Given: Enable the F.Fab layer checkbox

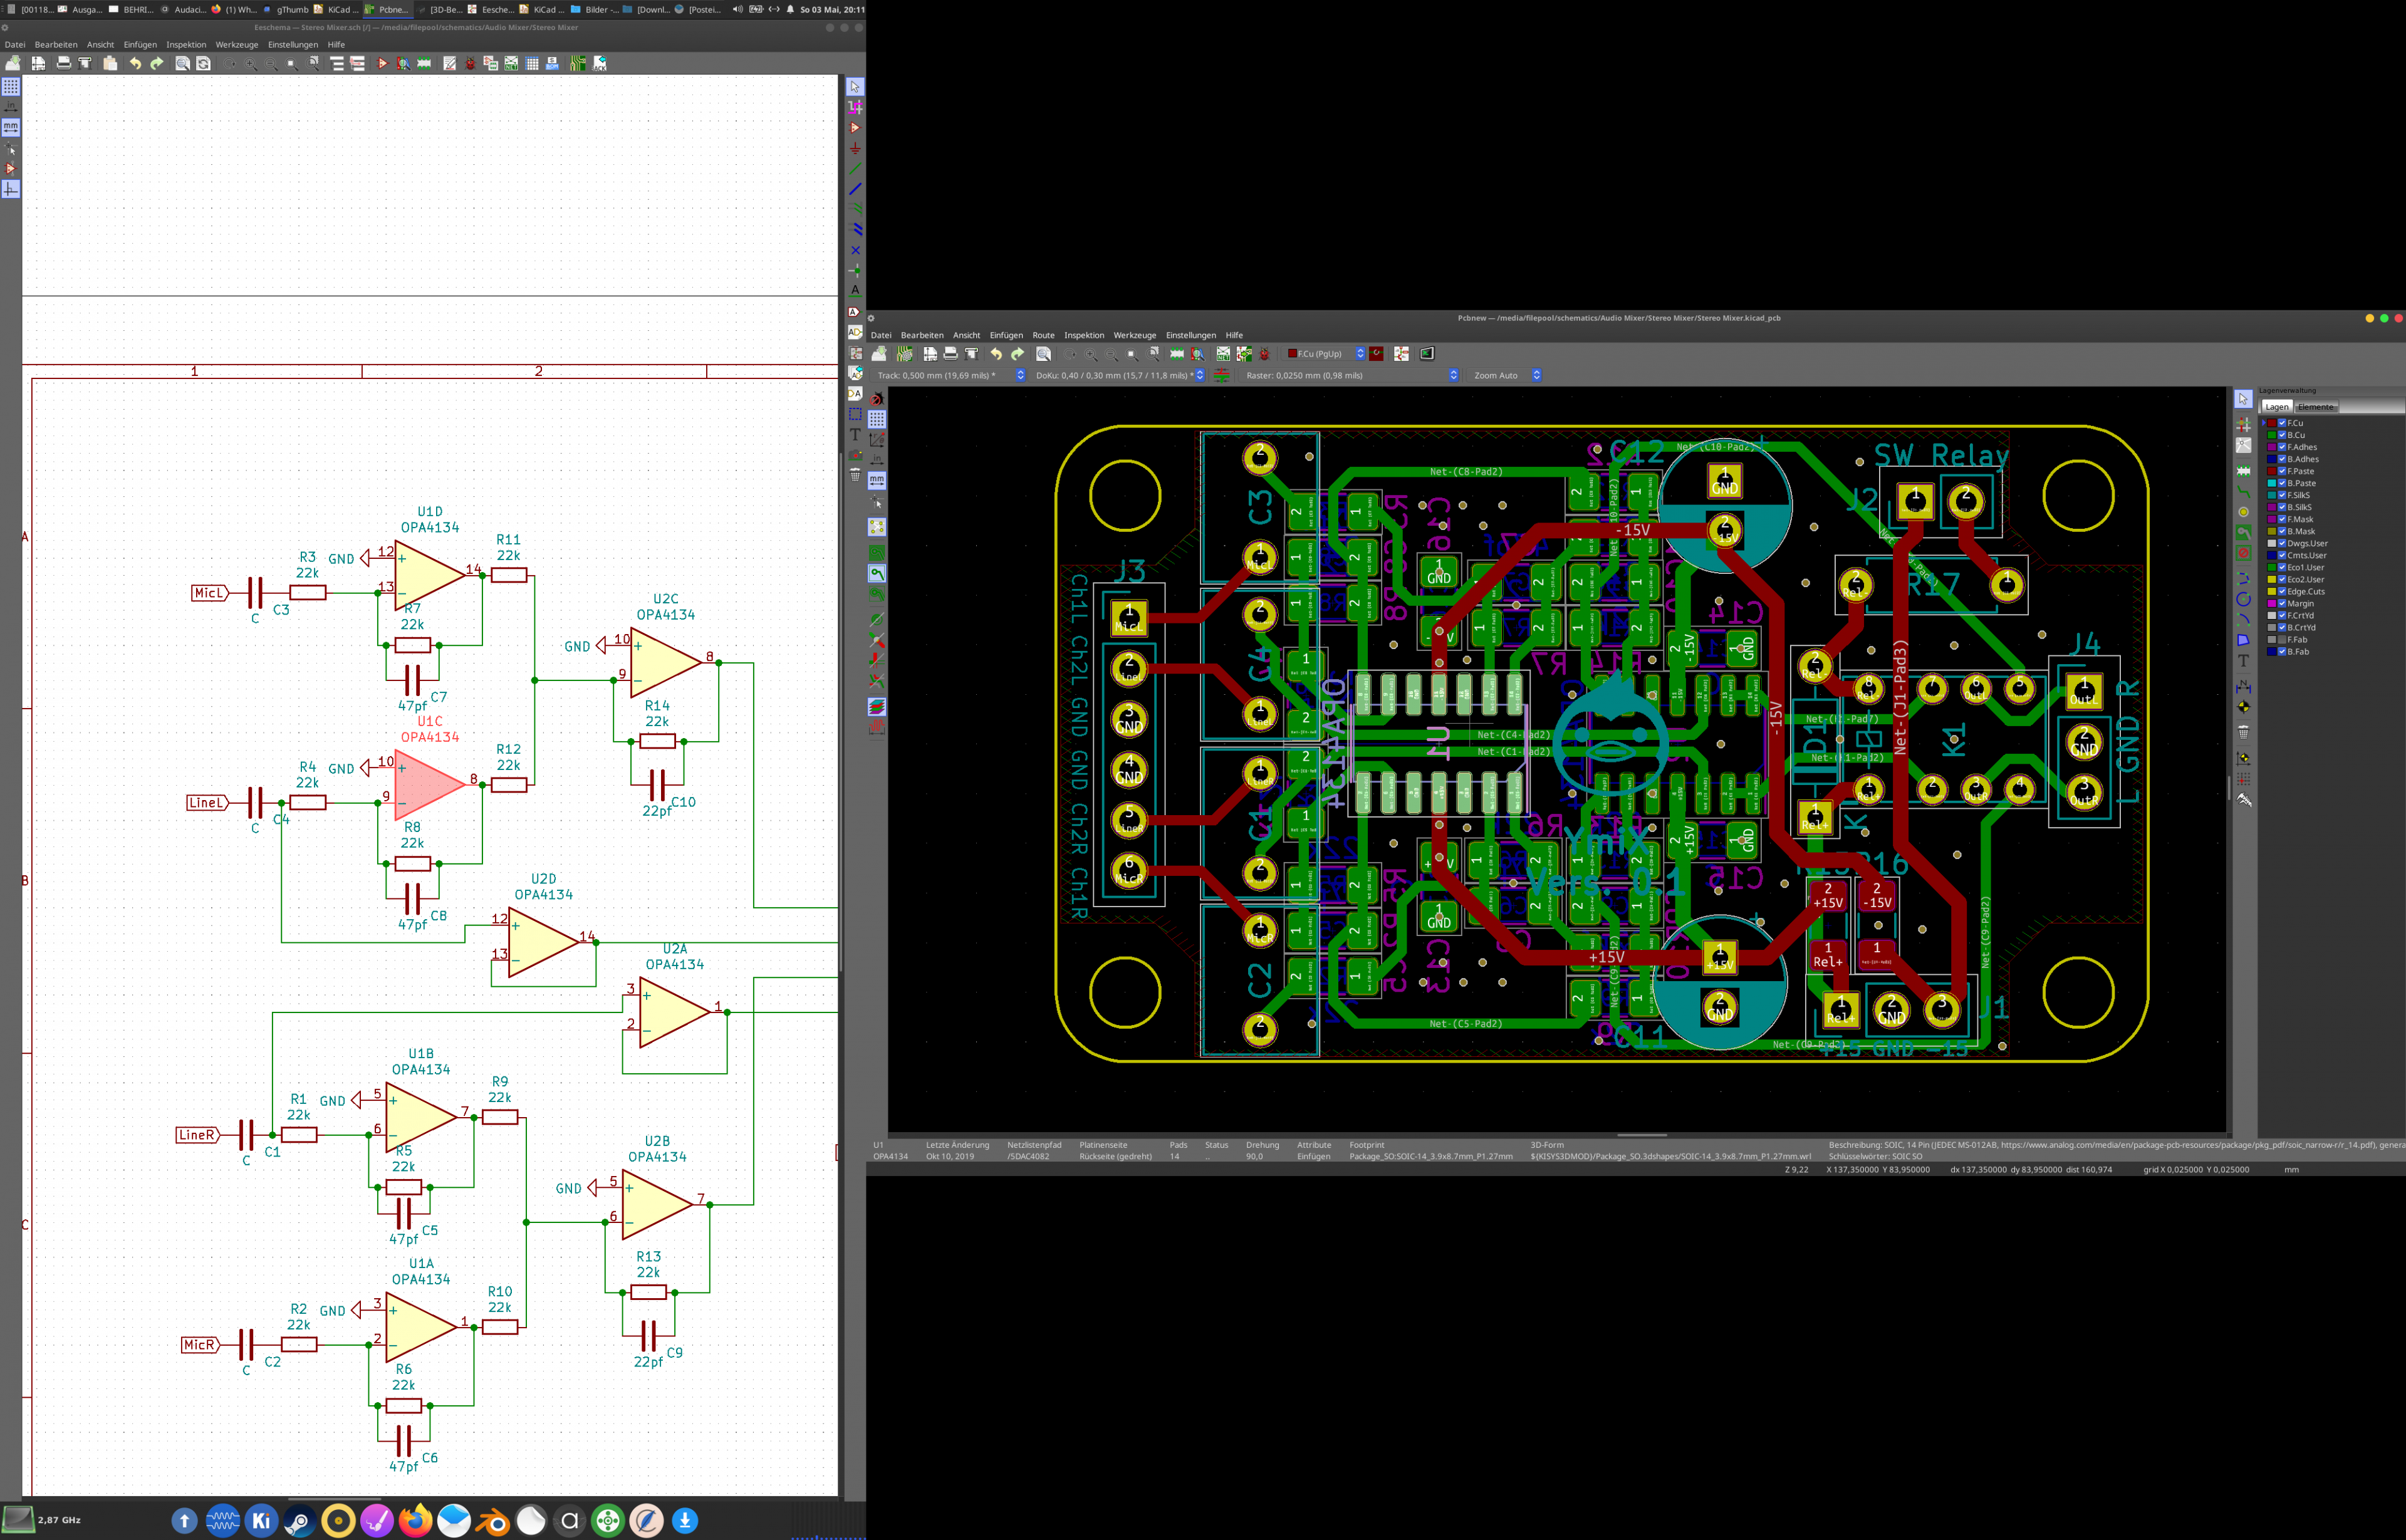Looking at the screenshot, I should 2282,639.
